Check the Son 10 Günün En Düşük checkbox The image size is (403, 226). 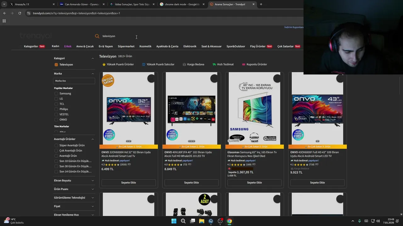click(56, 161)
